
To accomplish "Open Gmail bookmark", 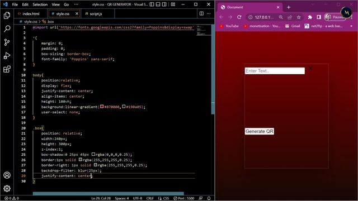I will (293, 26).
